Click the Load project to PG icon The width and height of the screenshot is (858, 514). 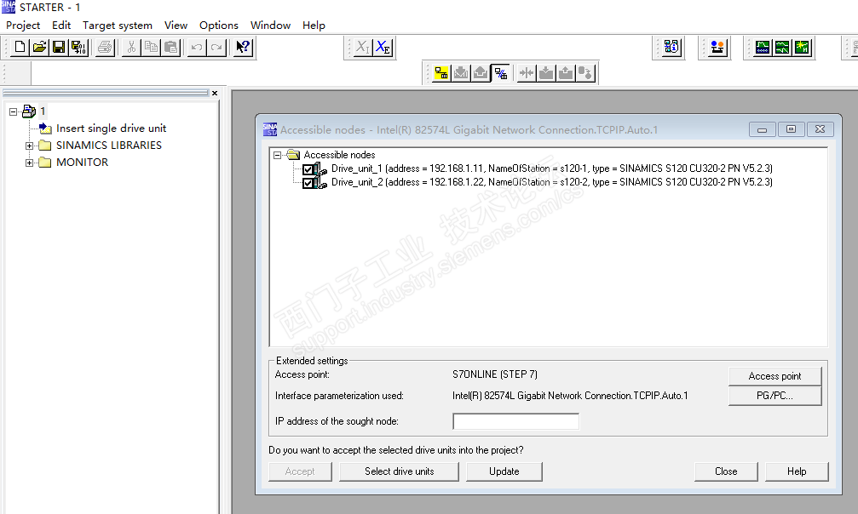pos(481,72)
